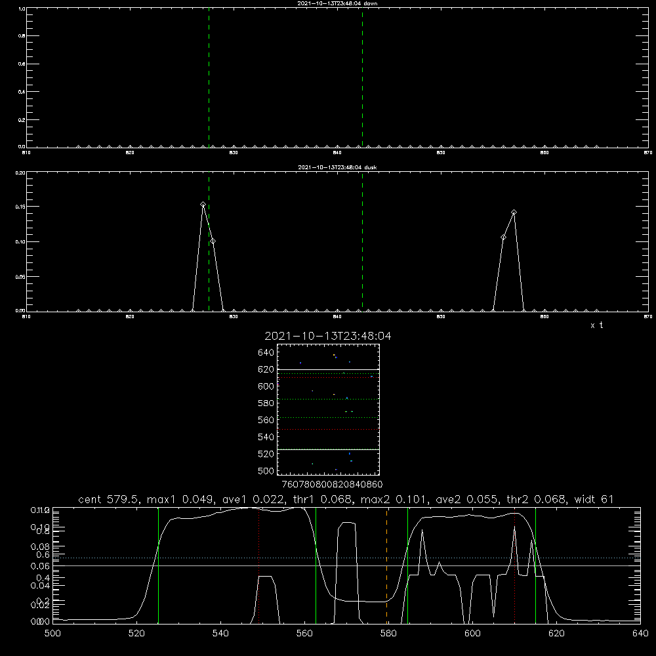Click the red dotted line near 549
Image resolution: width=656 pixels, height=656 pixels.
(259, 565)
